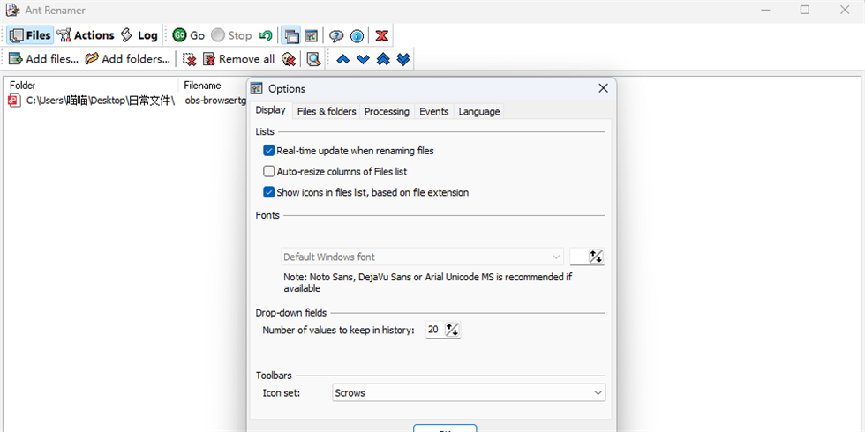Move selected file to bottom
This screenshot has width=865, height=432.
tap(403, 59)
